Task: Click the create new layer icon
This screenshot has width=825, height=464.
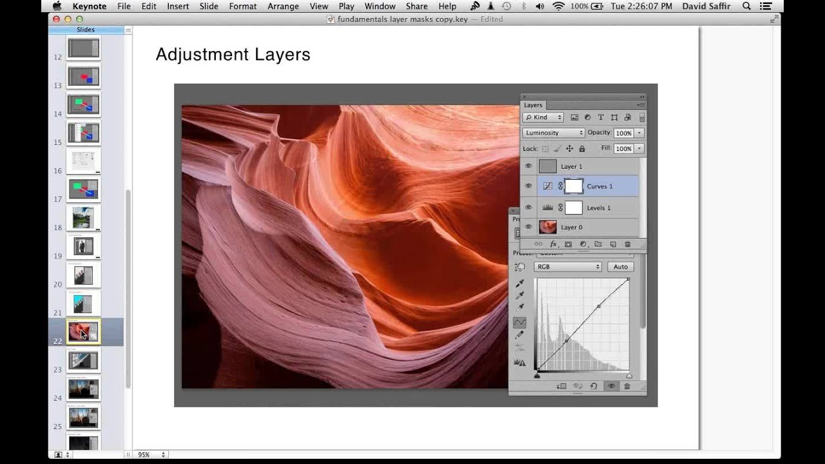Action: [613, 244]
